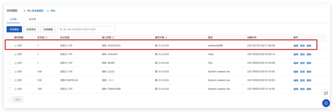This screenshot has width=334, height=112.
Task: Click the import security group rules icon
Action: 25,11
